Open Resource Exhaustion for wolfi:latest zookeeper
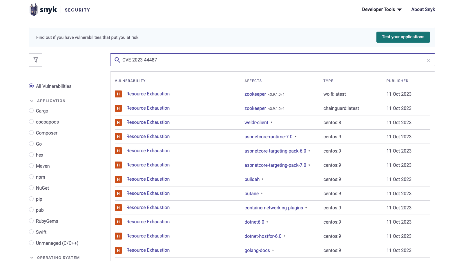 coord(148,94)
